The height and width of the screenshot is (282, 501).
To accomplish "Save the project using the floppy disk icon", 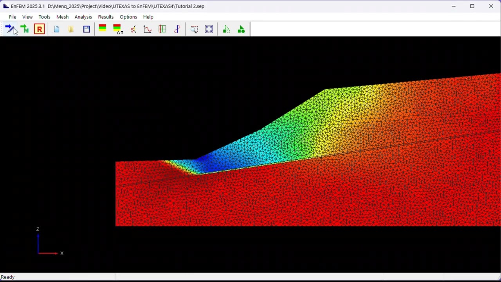I will tap(87, 29).
